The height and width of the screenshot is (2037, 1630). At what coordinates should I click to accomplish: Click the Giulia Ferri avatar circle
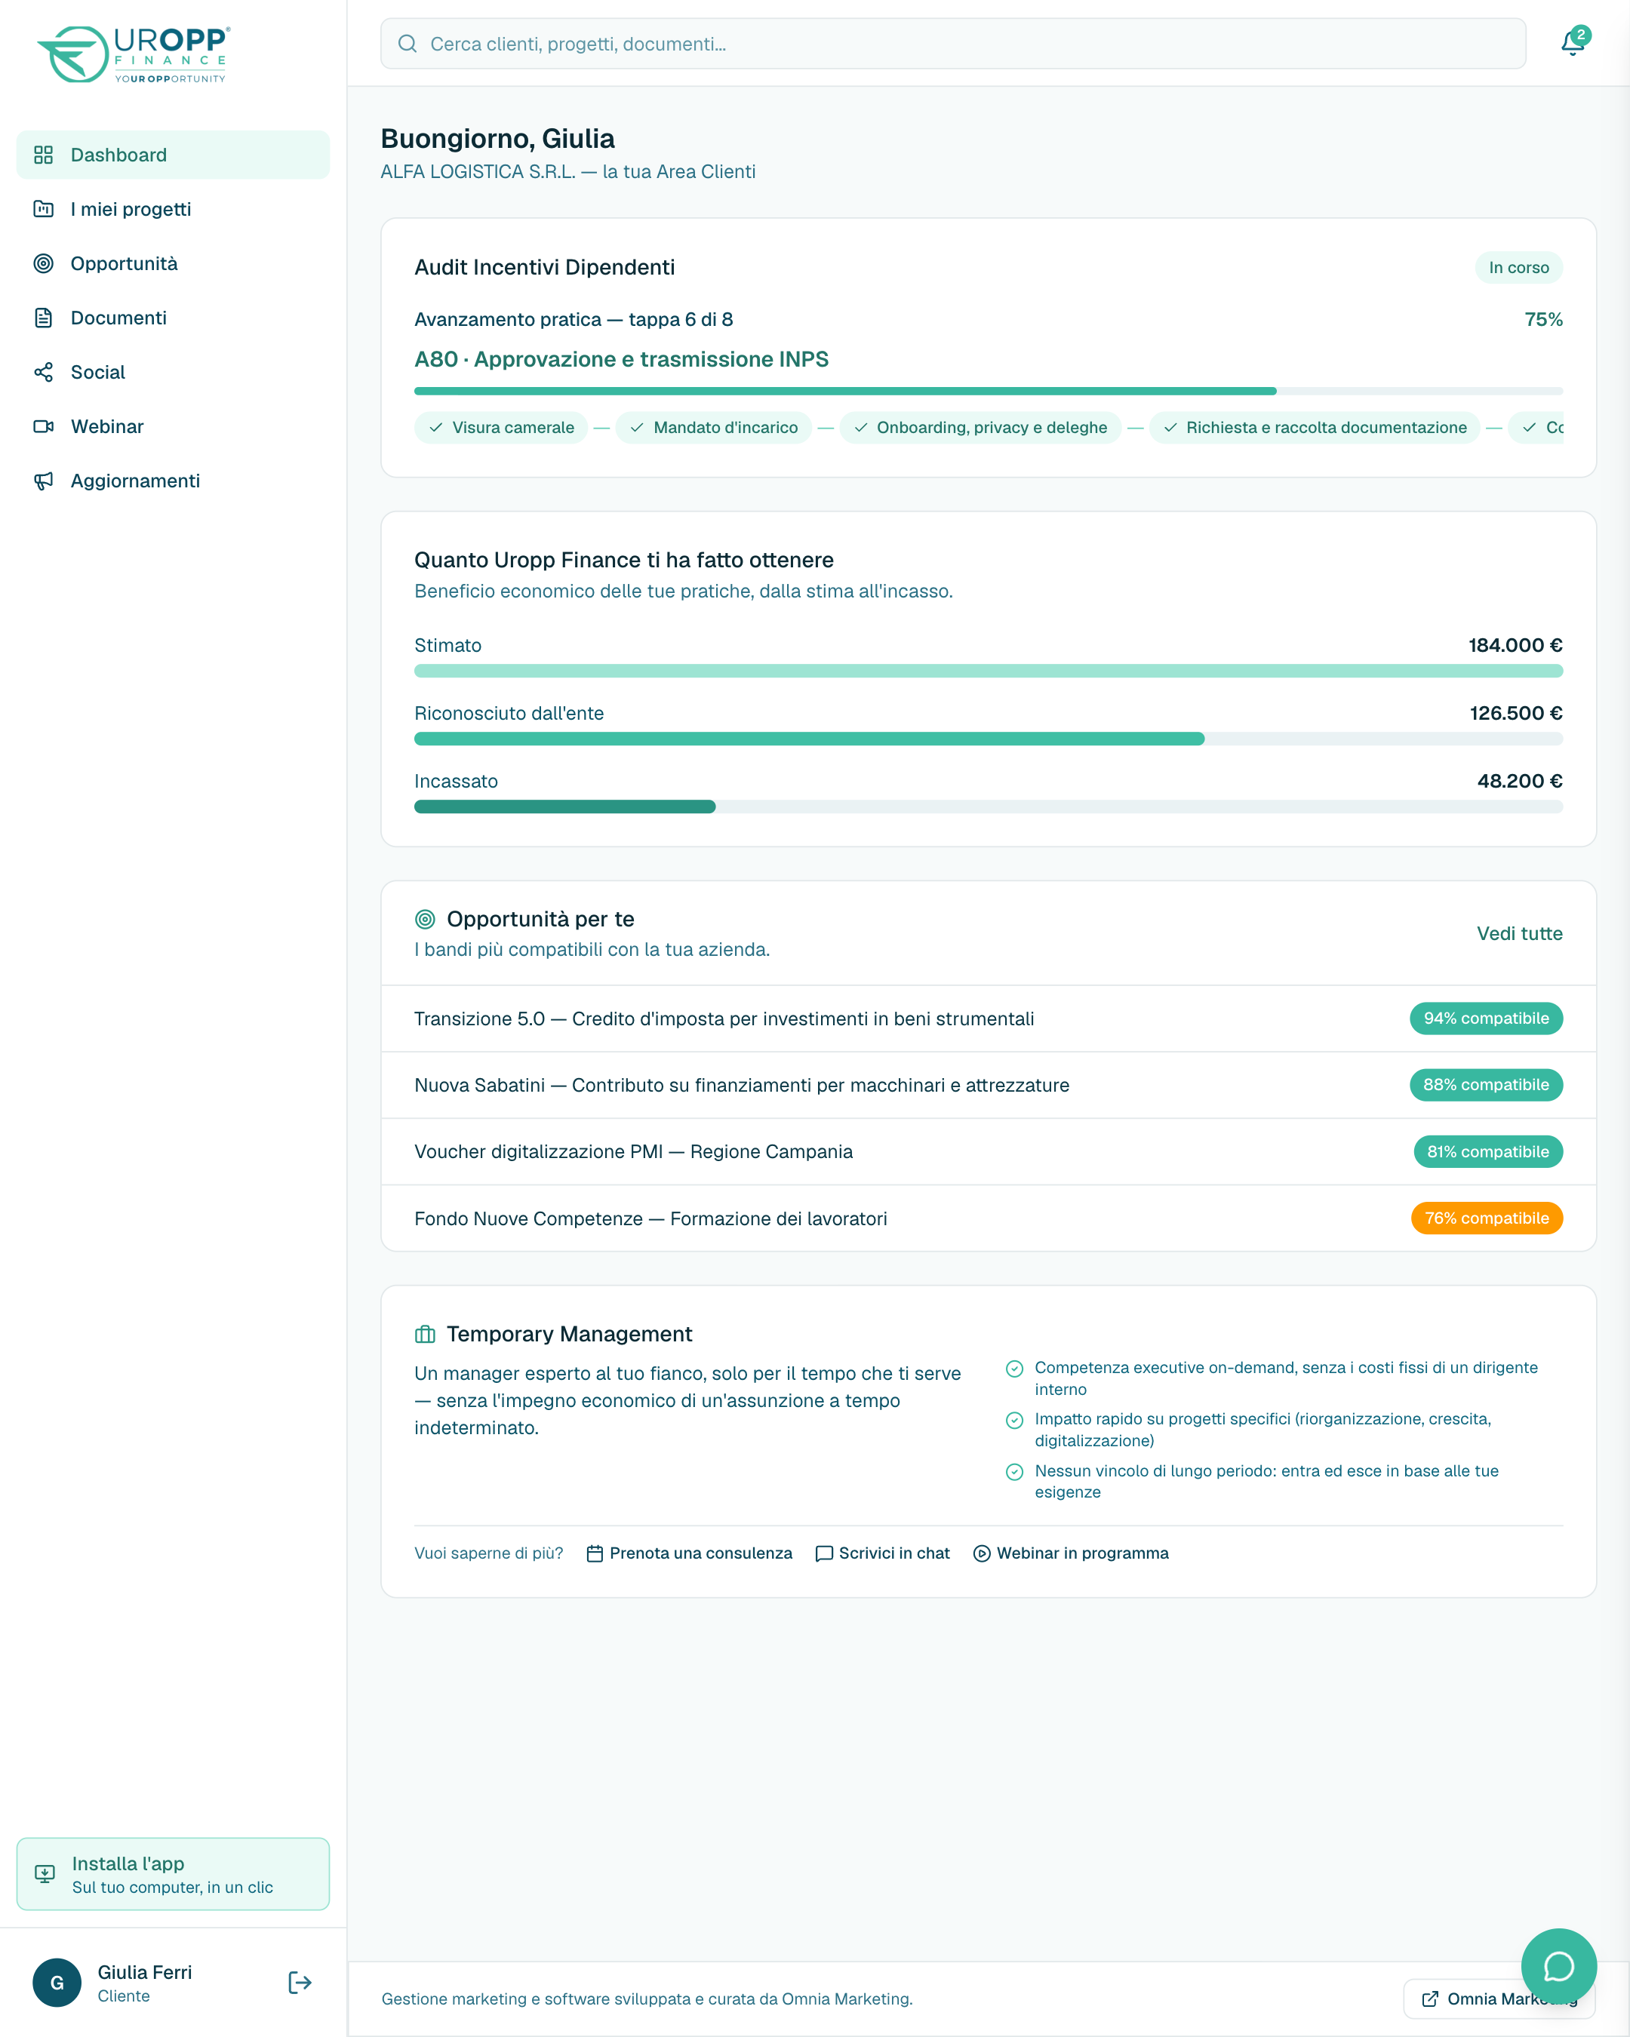coord(57,1982)
